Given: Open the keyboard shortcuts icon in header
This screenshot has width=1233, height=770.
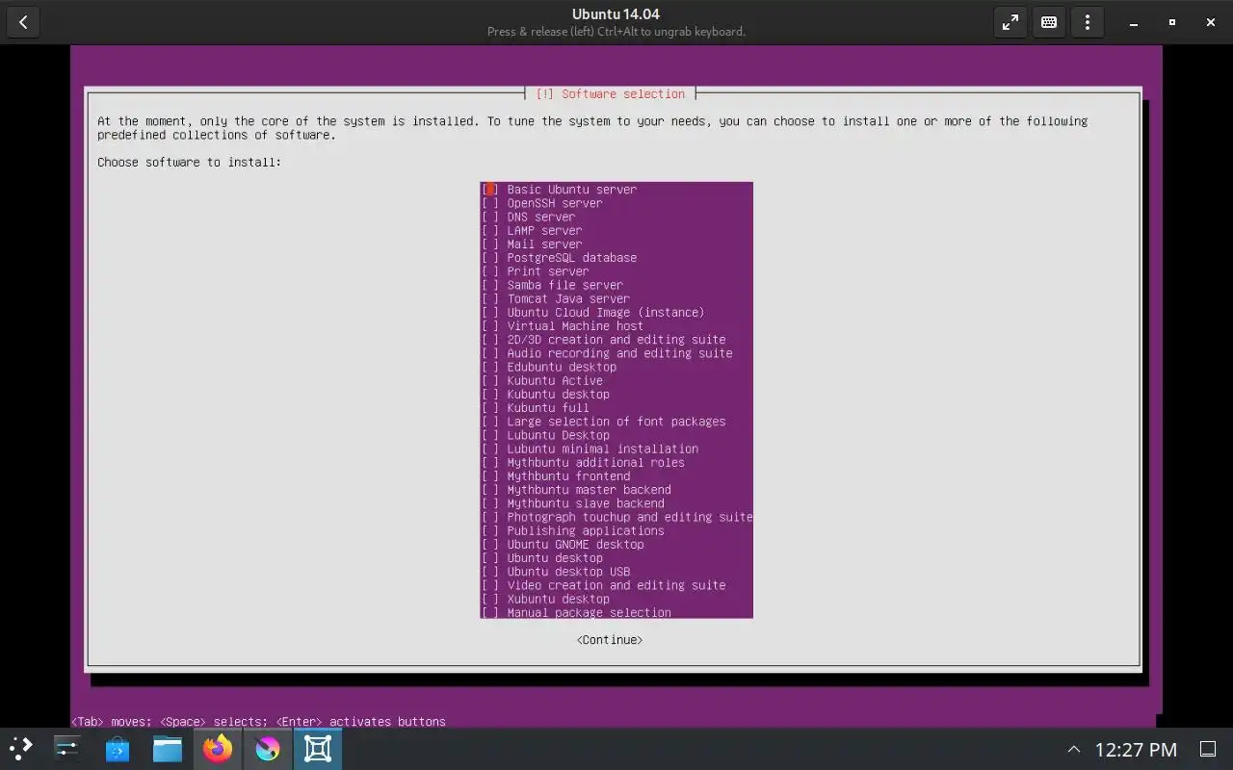Looking at the screenshot, I should (1049, 22).
